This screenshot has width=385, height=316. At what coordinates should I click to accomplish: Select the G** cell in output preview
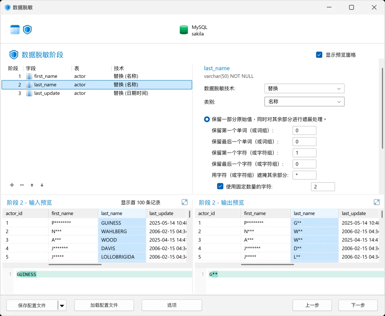tap(314, 223)
